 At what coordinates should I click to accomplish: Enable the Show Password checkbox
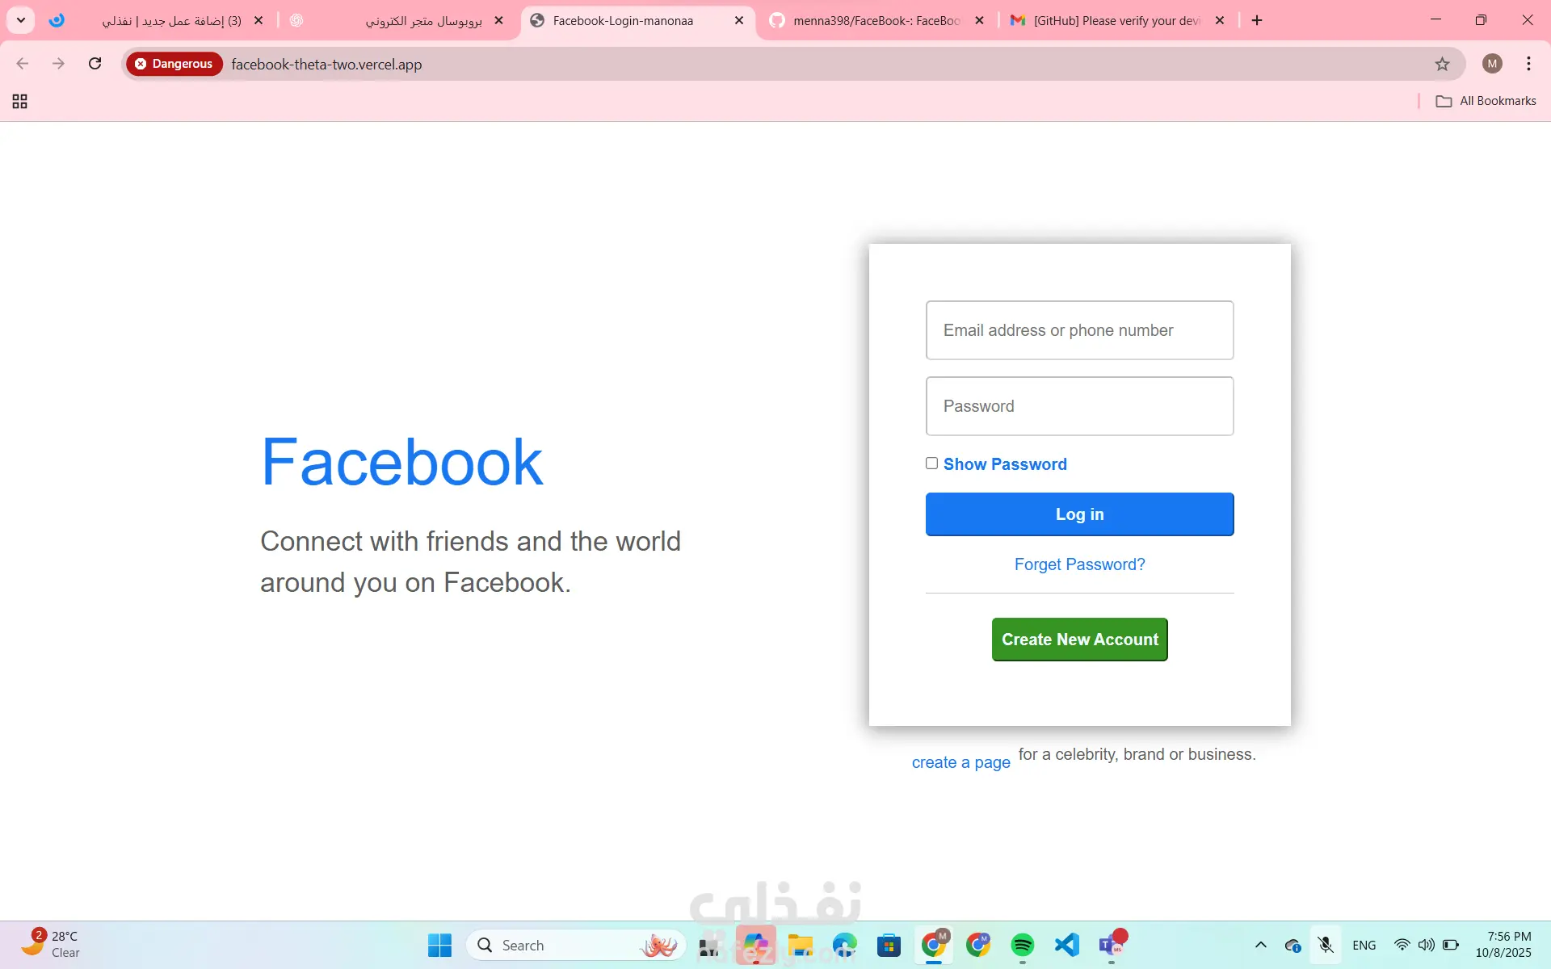coord(931,464)
